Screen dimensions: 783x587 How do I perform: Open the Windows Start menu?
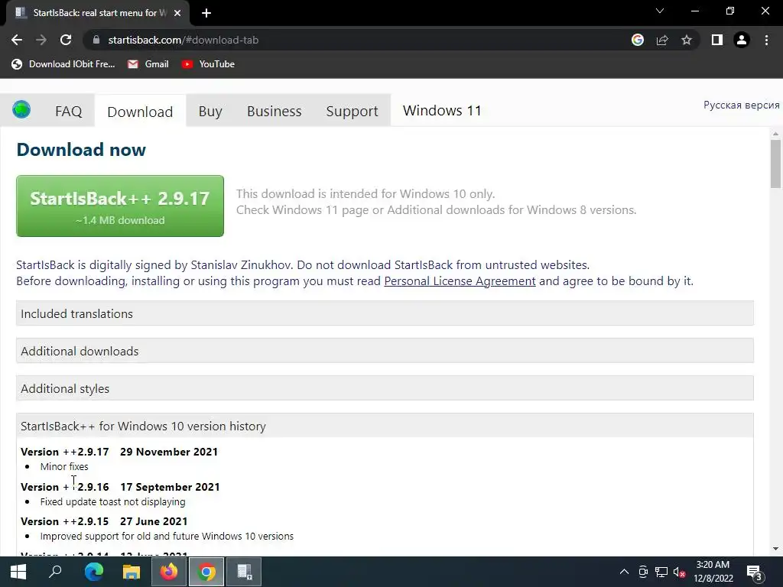18,572
